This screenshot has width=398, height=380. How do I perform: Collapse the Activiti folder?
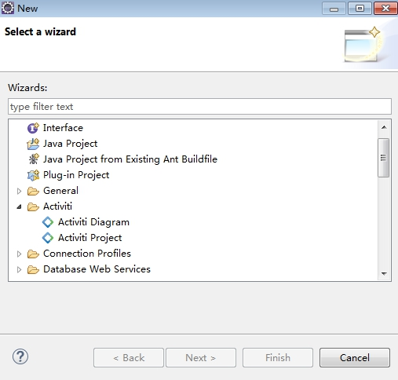coord(19,206)
